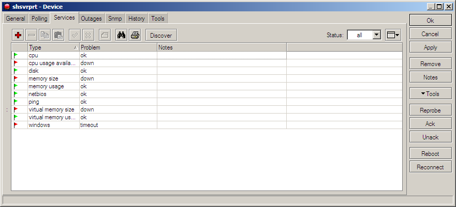Click the paste icon in the toolbar
456x207 pixels.
point(58,35)
